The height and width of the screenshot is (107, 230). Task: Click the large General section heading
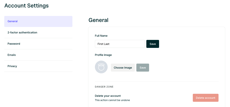(98, 20)
